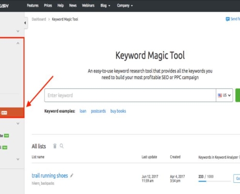Expand the sidebar section below the orange item
Image resolution: width=240 pixels, height=194 pixels.
coord(18,124)
